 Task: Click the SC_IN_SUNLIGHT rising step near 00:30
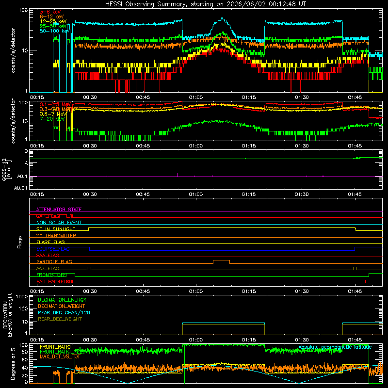89,229
